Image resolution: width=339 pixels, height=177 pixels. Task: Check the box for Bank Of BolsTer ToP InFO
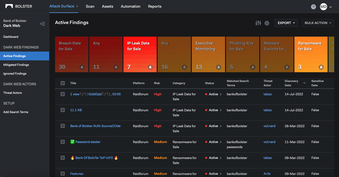[x=63, y=158]
